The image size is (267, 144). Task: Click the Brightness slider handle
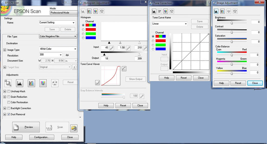coord(232,23)
